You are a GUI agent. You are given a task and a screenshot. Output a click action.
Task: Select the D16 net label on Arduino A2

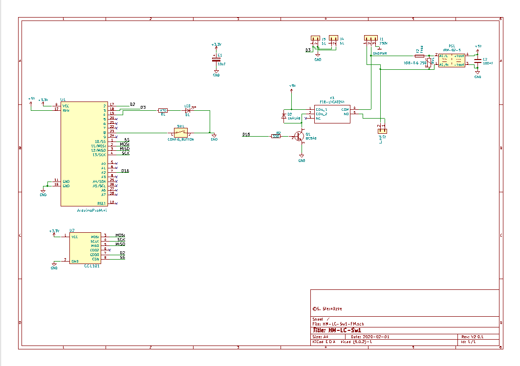click(x=125, y=171)
